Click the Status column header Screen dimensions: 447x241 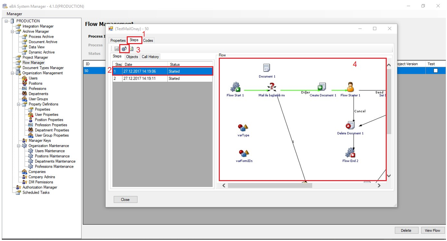pyautogui.click(x=190, y=64)
